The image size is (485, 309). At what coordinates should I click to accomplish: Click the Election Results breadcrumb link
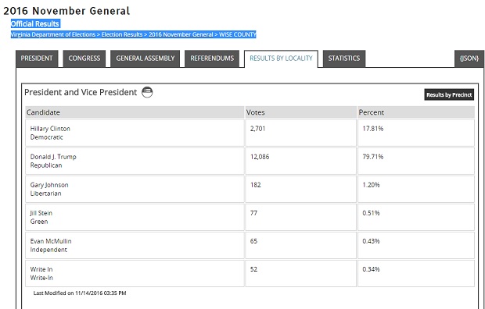(122, 34)
